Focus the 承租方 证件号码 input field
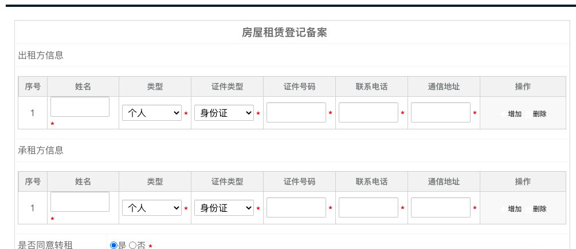Viewport: 576px width, 249px height. 296,208
